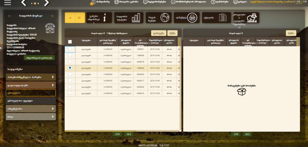Go to previous holding with left arrow
The image size is (308, 147).
[x=10, y=16]
